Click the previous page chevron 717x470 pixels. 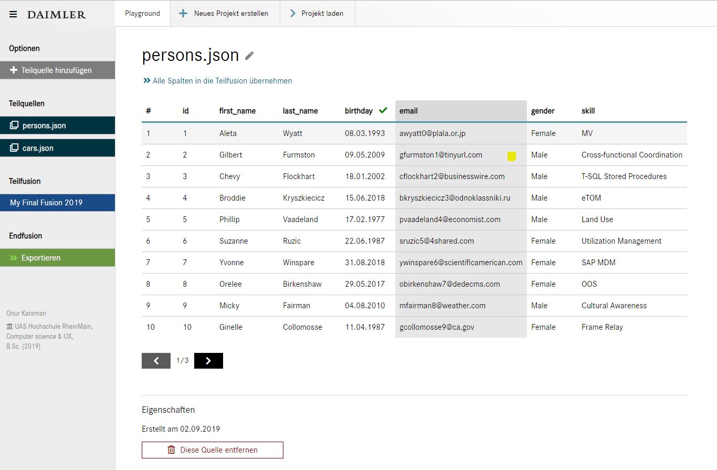click(x=156, y=360)
